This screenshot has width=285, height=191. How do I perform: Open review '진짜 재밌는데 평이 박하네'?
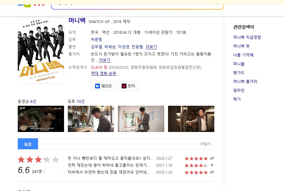109,165
